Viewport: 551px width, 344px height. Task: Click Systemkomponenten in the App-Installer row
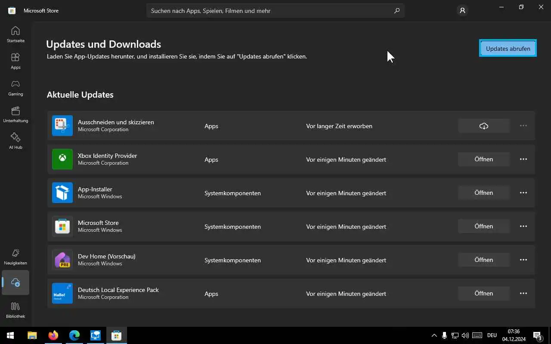pos(232,193)
